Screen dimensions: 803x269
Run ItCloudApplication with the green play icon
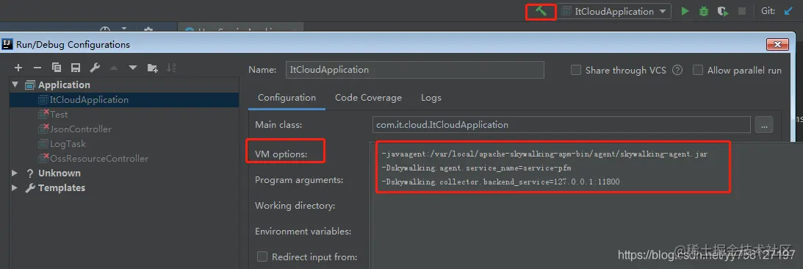(685, 11)
